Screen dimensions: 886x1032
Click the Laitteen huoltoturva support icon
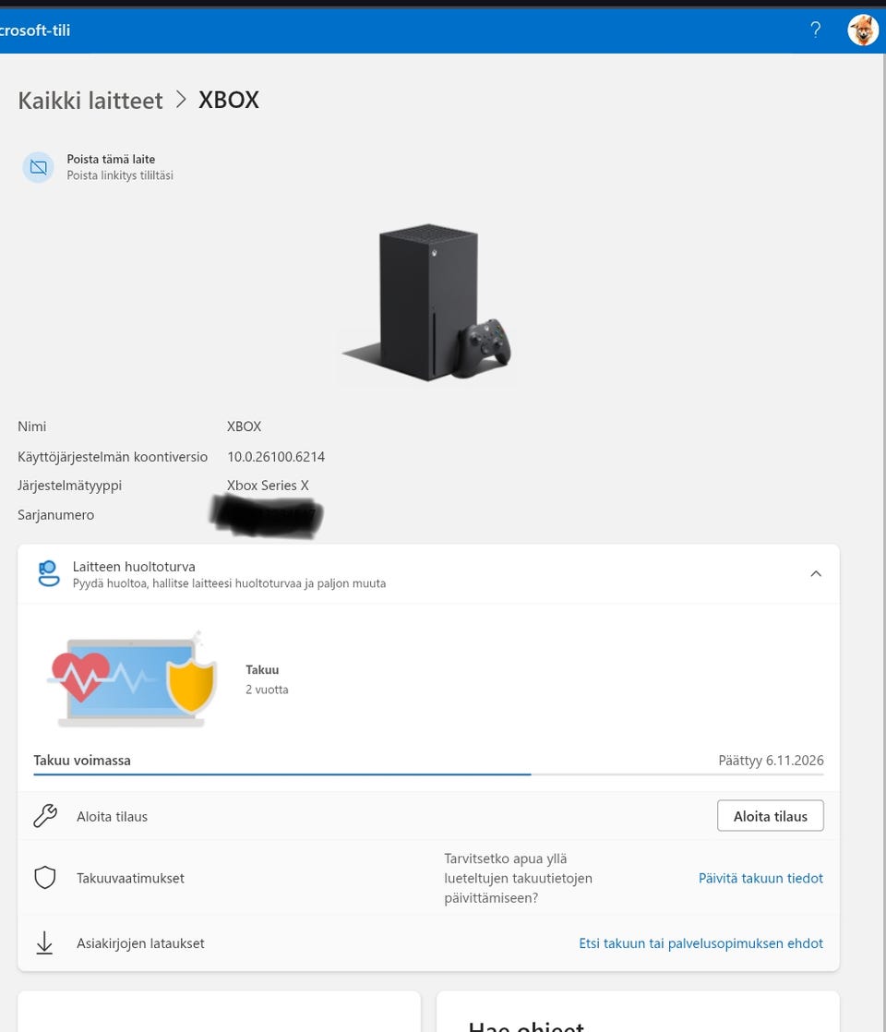click(49, 573)
